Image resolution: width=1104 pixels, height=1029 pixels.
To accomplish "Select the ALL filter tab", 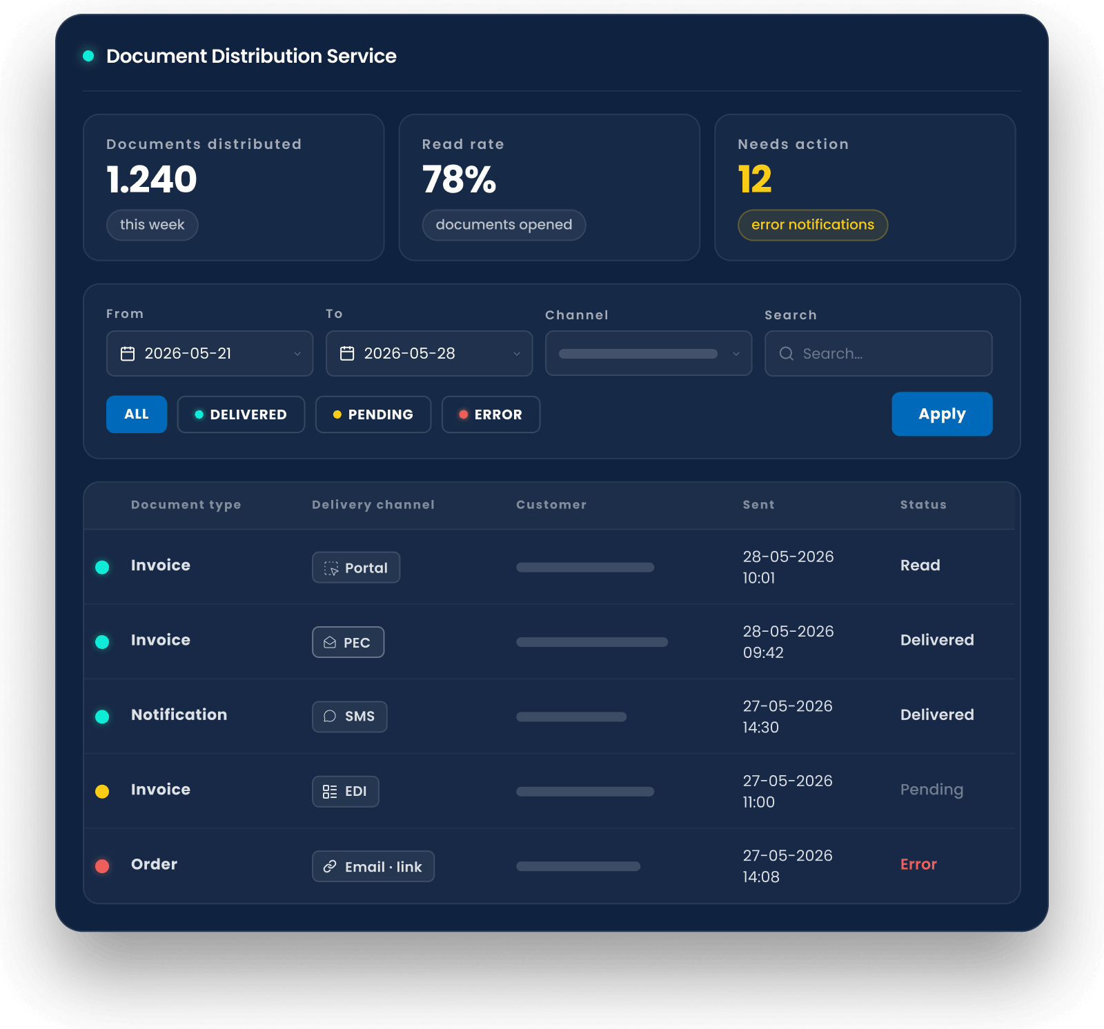I will tap(137, 414).
